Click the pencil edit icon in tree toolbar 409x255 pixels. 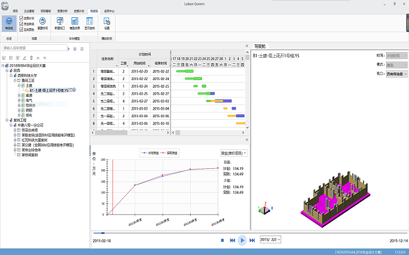pos(25,58)
